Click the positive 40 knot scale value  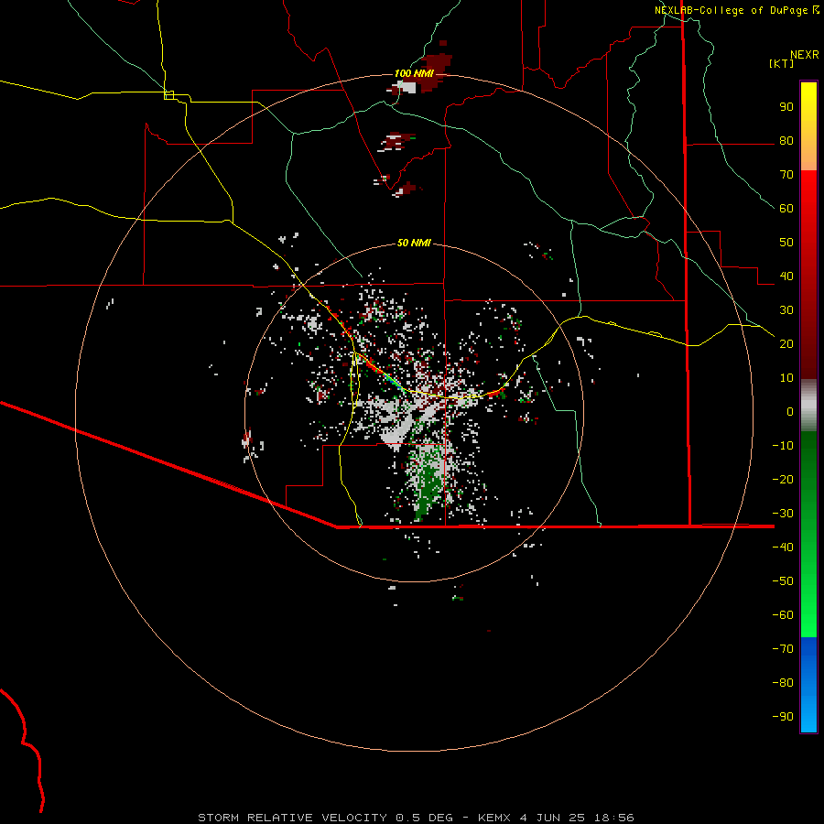point(786,276)
